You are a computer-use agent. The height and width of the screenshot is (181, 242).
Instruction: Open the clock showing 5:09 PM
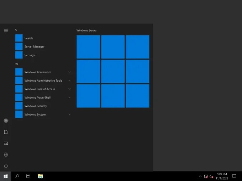click(222, 176)
